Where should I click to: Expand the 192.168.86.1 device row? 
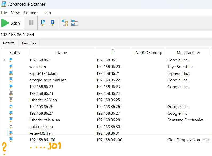(x=4, y=60)
